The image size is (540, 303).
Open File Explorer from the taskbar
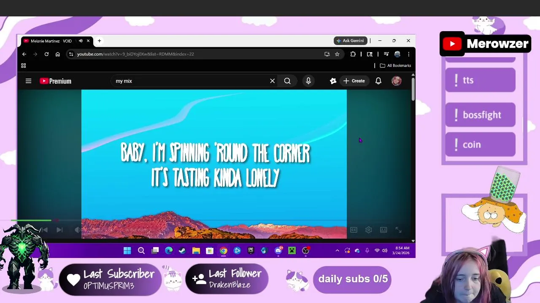[196, 251]
